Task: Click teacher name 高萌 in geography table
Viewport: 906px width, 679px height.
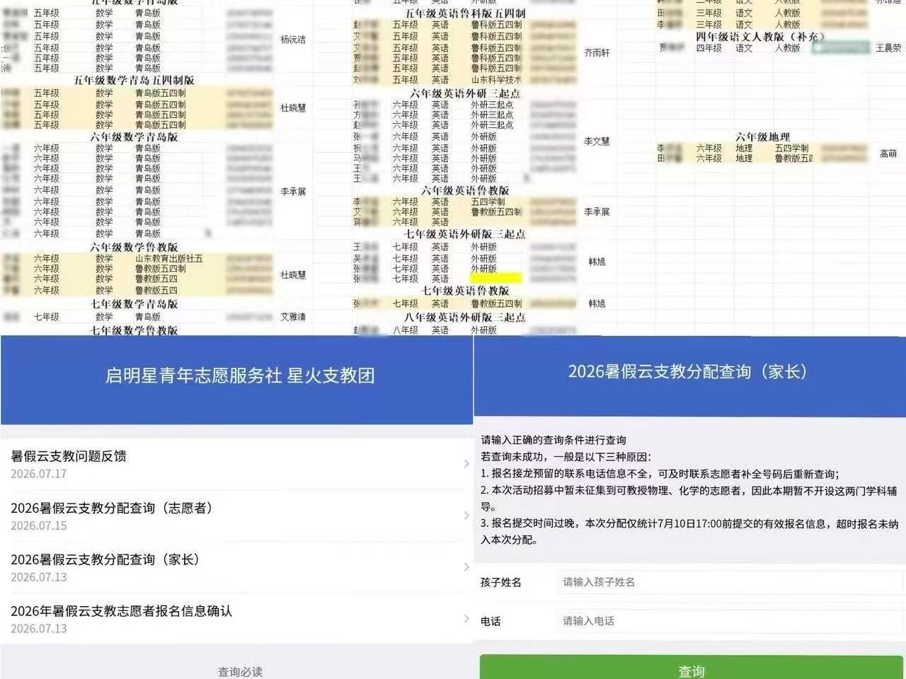Action: click(x=888, y=153)
